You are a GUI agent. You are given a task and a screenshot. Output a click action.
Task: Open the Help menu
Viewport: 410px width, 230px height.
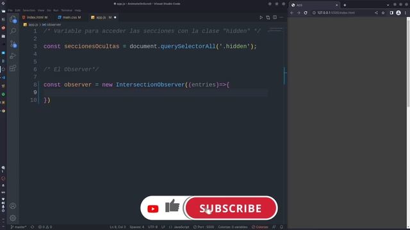pyautogui.click(x=78, y=10)
